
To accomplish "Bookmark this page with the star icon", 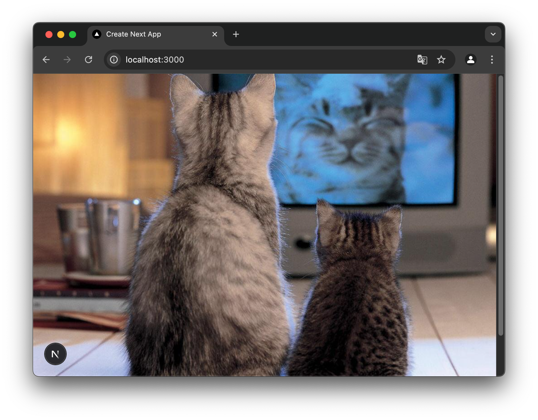I will 441,60.
